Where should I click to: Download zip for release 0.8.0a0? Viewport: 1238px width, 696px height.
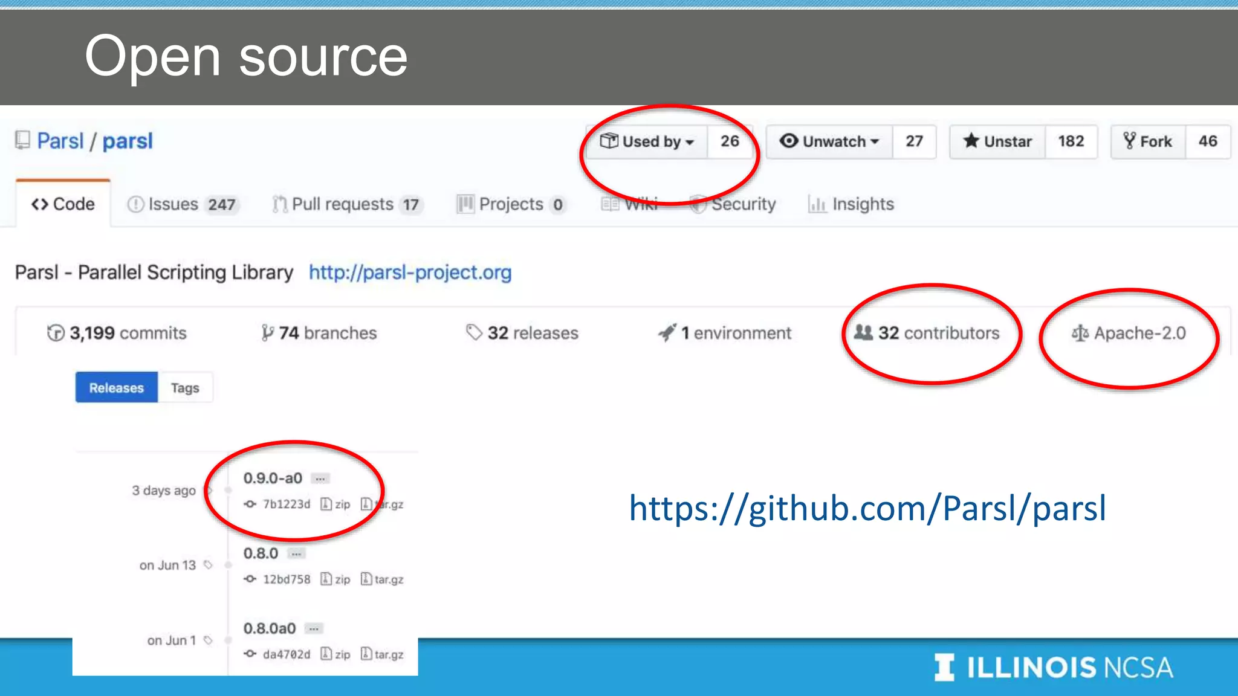click(x=335, y=654)
